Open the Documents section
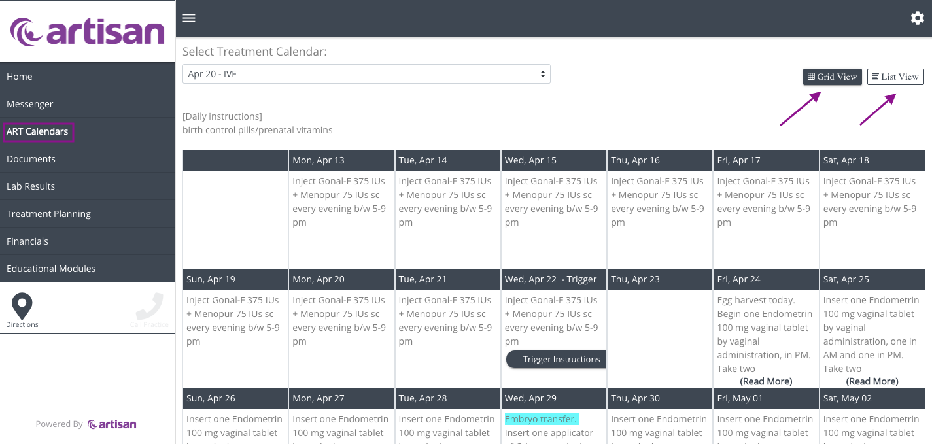Screen dimensions: 932x444 (31, 159)
